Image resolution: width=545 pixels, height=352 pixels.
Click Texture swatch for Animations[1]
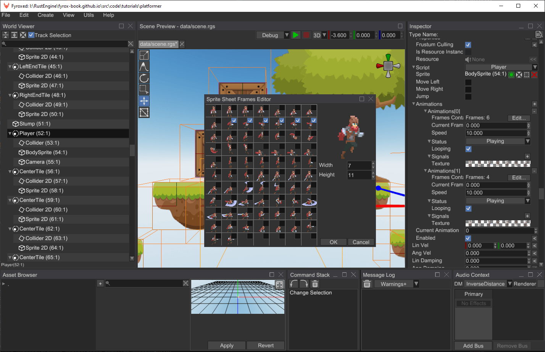tap(498, 223)
